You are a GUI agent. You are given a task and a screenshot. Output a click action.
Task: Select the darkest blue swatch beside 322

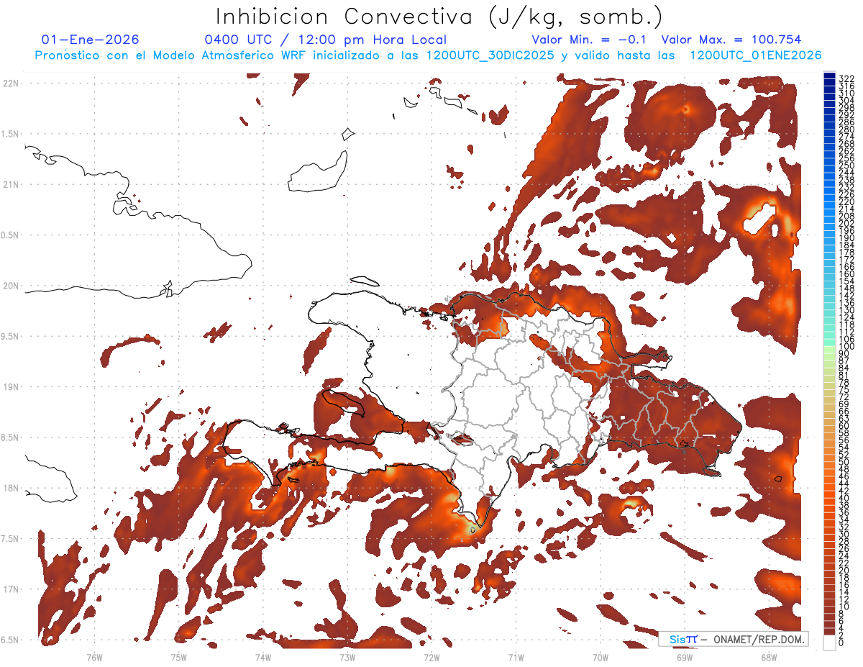(x=830, y=76)
